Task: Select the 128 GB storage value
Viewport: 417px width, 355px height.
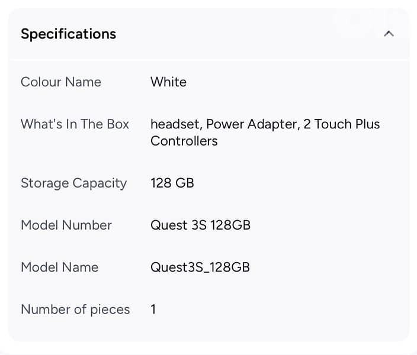Action: tap(172, 183)
